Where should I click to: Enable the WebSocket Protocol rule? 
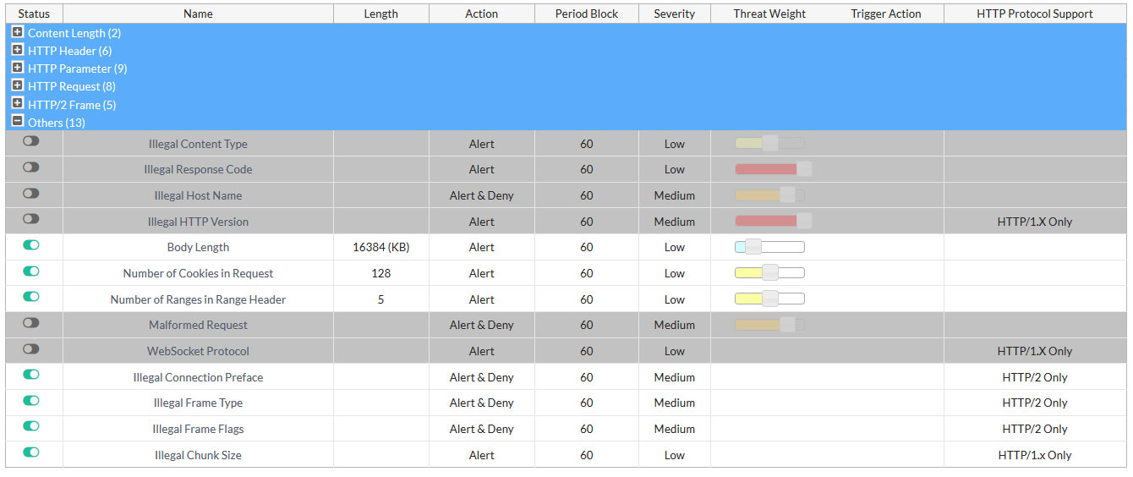tap(31, 348)
